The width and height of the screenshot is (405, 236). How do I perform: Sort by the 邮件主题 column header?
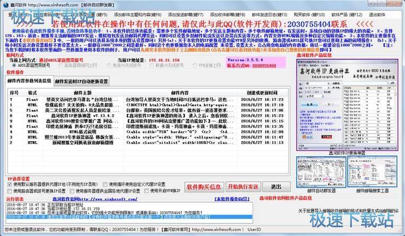click(83, 93)
